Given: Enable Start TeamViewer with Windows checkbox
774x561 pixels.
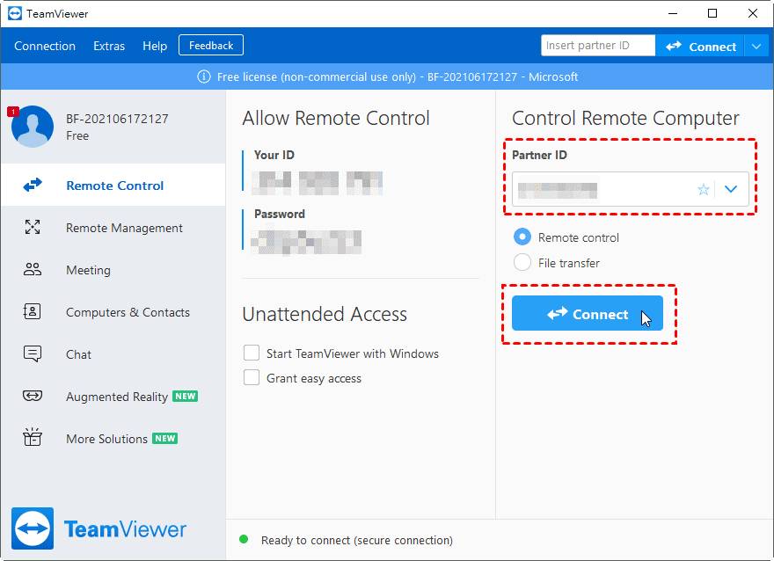Looking at the screenshot, I should click(252, 353).
